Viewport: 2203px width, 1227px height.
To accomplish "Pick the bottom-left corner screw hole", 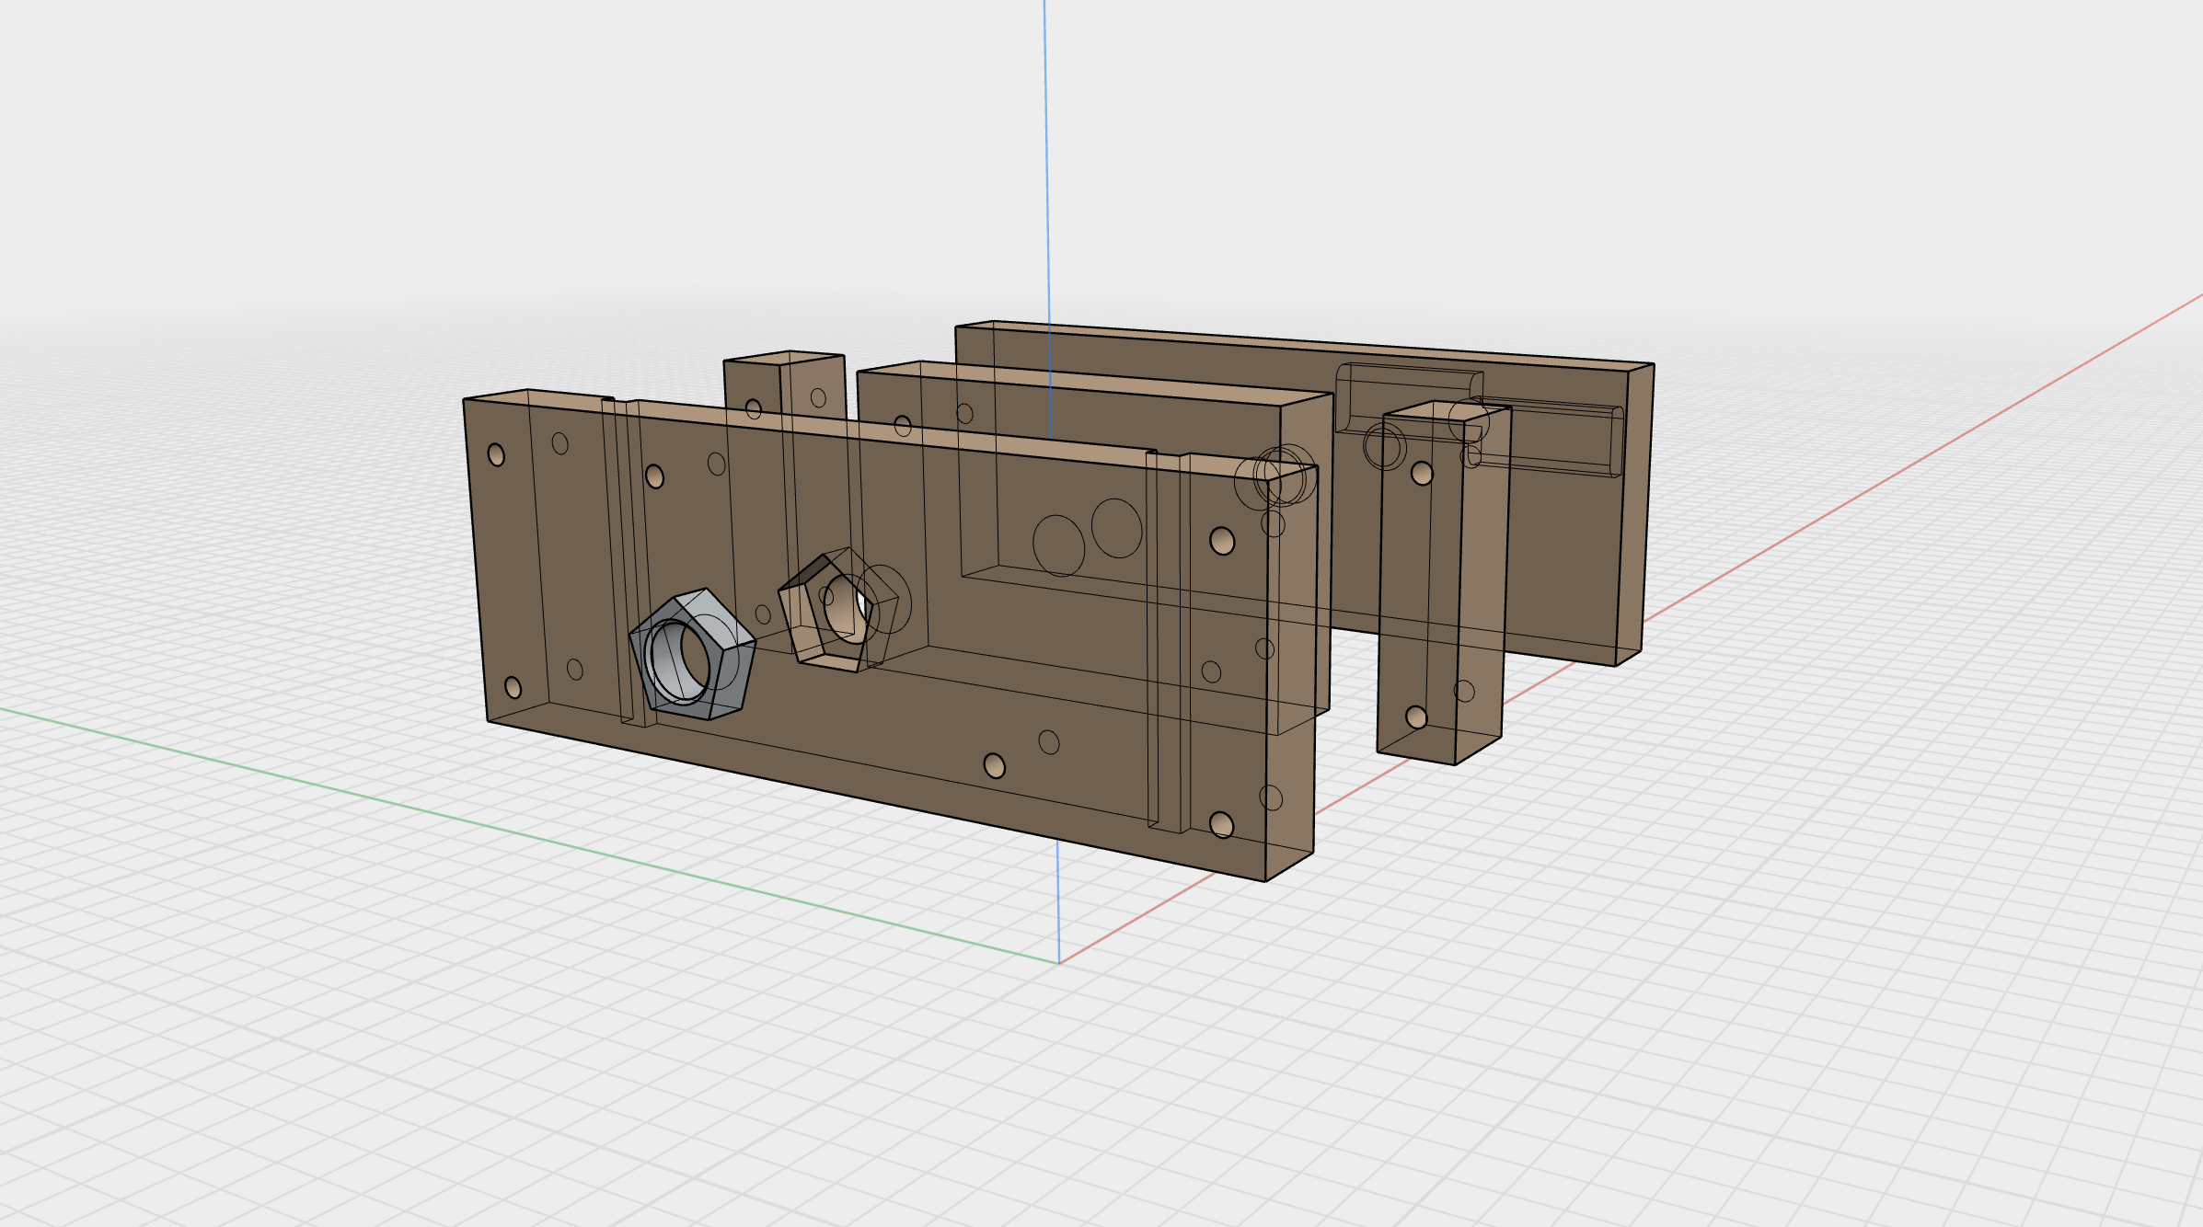I will tap(513, 687).
